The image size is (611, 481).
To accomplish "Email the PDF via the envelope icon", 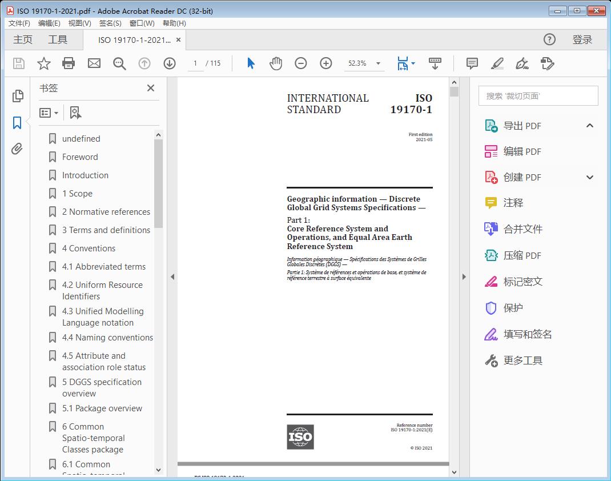I will click(x=94, y=63).
